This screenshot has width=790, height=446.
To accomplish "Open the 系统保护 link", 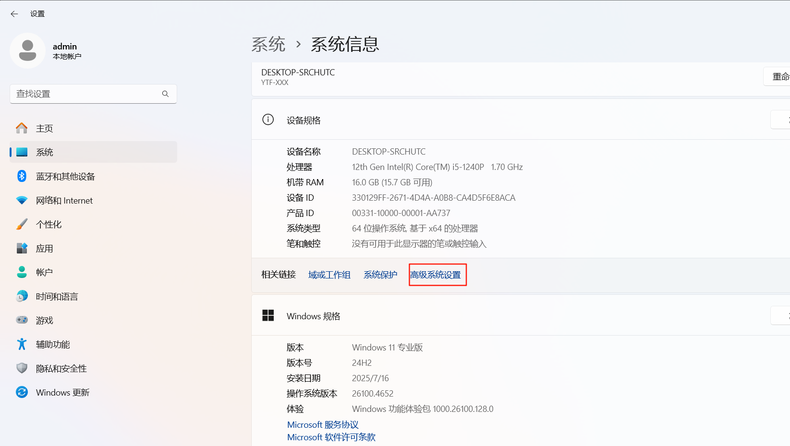I will click(380, 275).
